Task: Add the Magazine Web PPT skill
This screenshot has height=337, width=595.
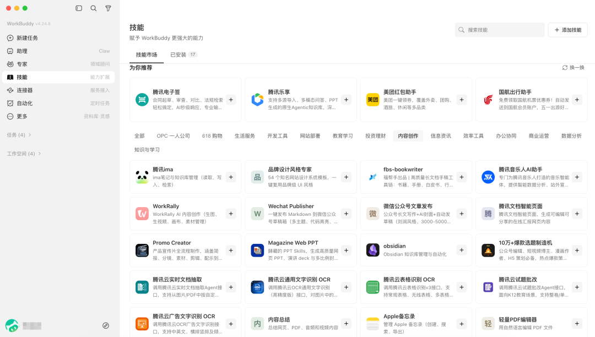Action: (x=346, y=250)
